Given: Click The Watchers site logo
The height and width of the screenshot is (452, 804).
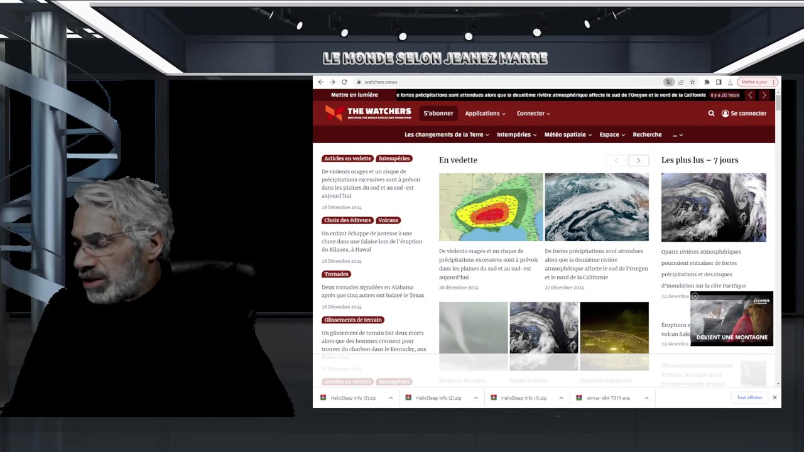Looking at the screenshot, I should [368, 113].
